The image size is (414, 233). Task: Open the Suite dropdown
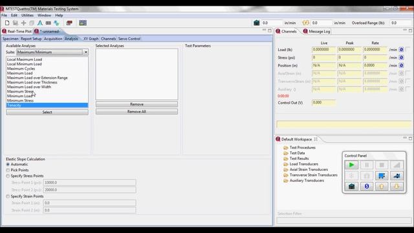85,52
